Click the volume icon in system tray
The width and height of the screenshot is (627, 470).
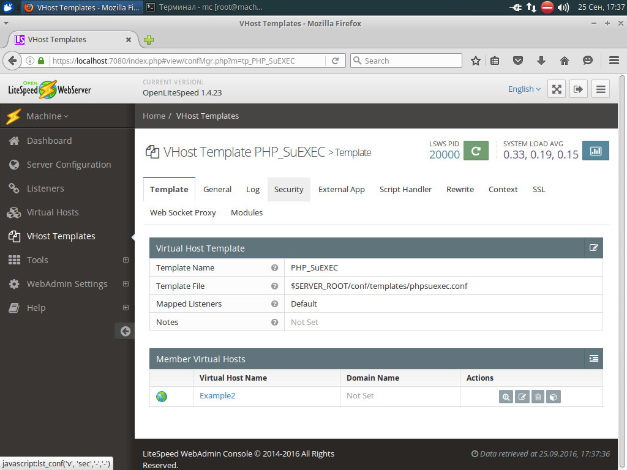[x=563, y=7]
